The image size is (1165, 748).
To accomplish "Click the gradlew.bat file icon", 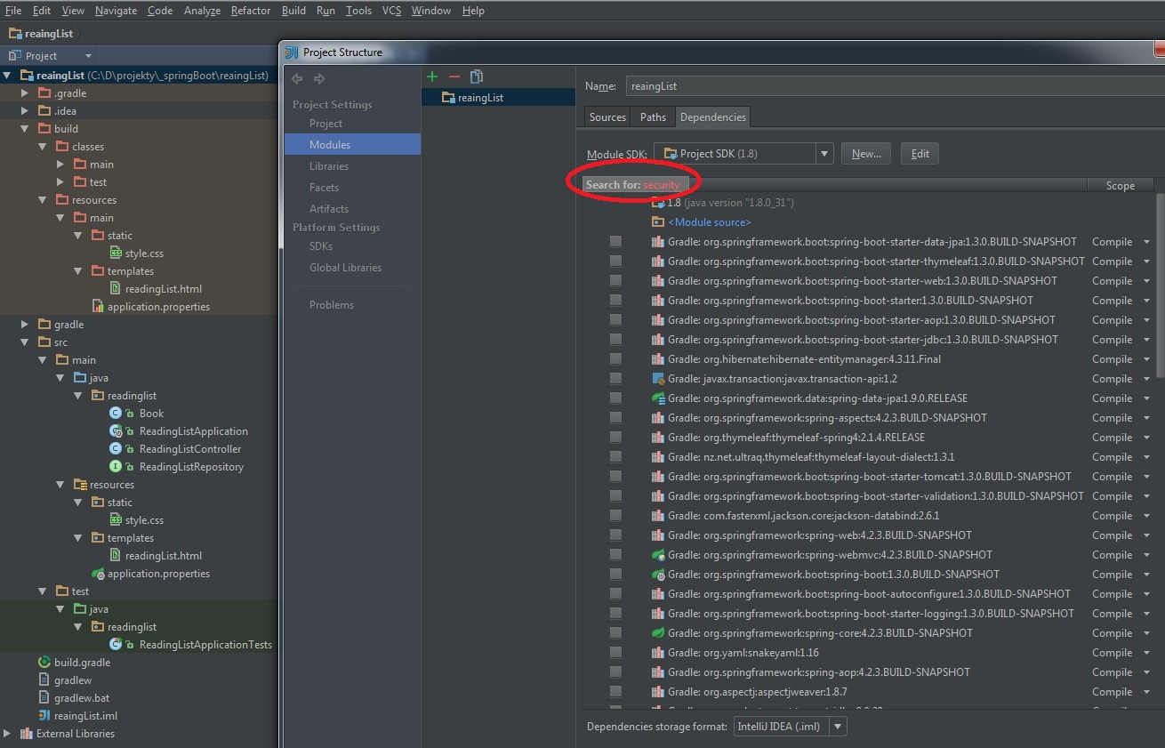I will click(44, 698).
